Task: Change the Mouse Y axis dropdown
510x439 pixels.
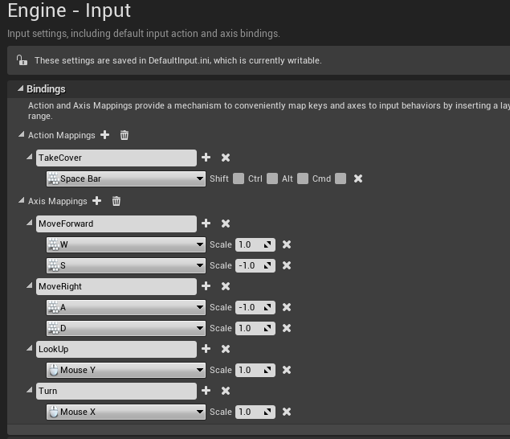Action: 125,370
